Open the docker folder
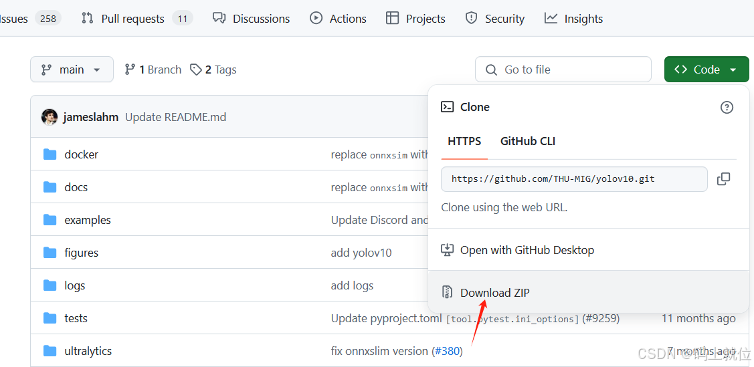This screenshot has width=754, height=367. click(81, 154)
